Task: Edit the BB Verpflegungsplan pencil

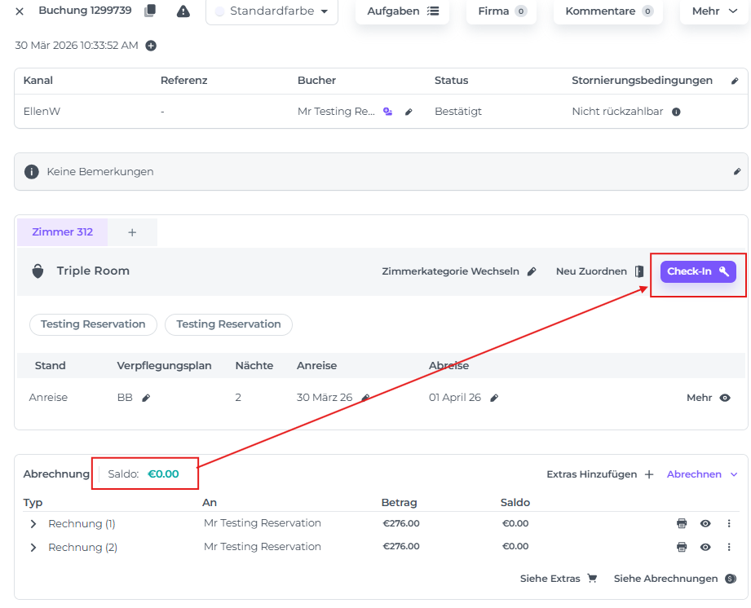Action: pos(147,398)
